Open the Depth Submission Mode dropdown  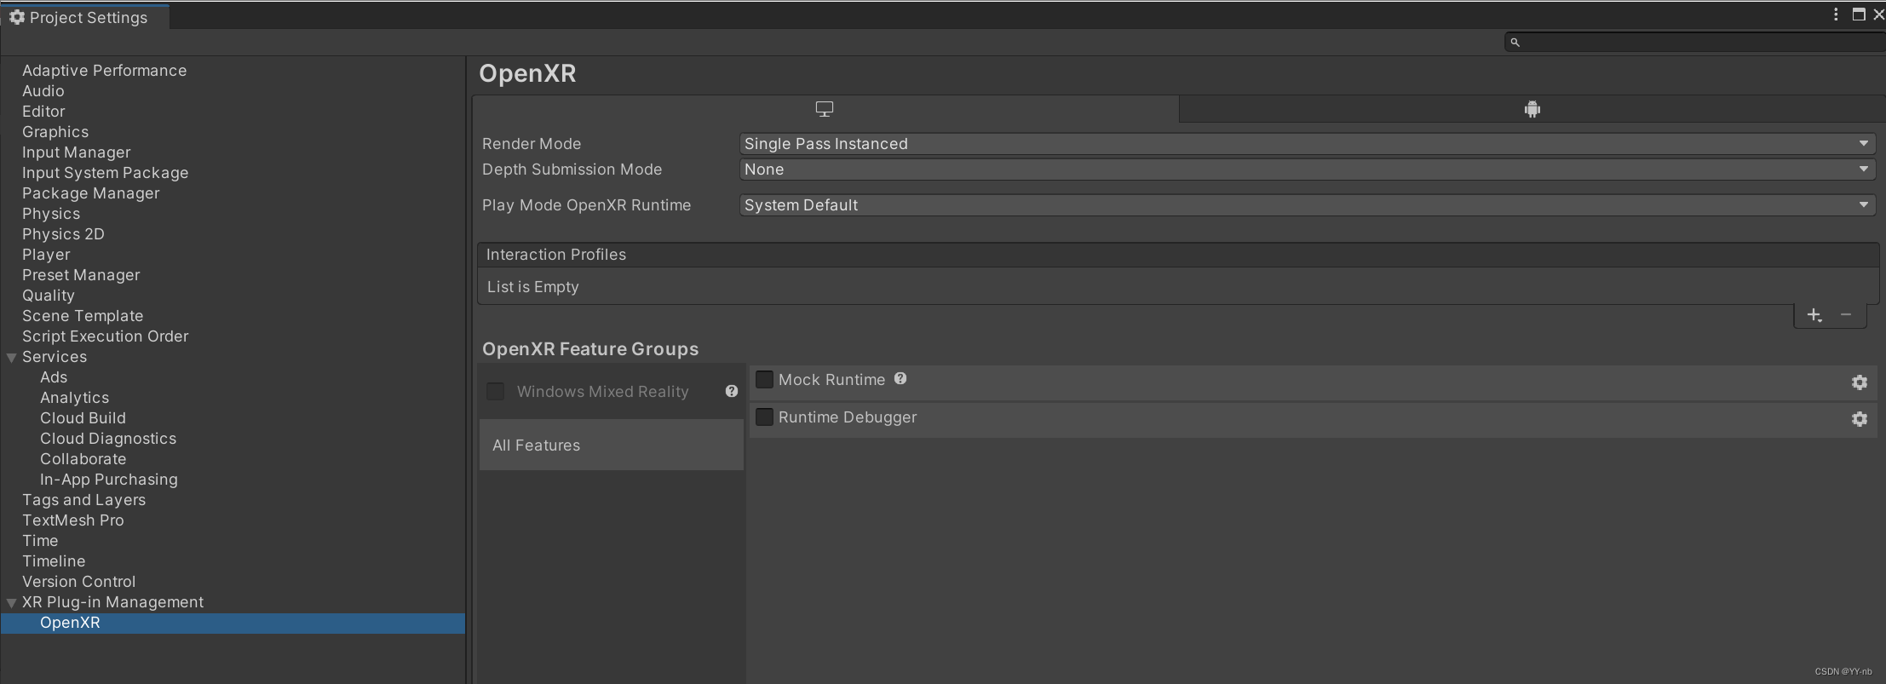(x=1308, y=170)
